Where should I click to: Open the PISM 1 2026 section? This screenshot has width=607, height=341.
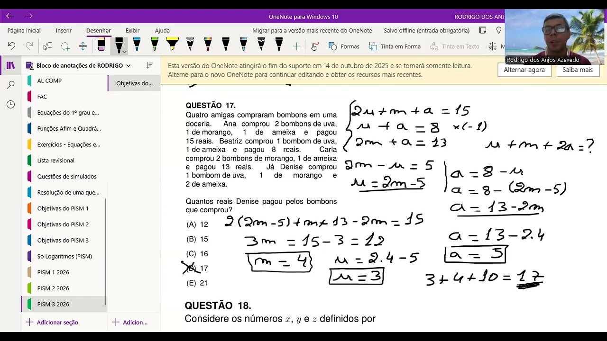click(64, 272)
